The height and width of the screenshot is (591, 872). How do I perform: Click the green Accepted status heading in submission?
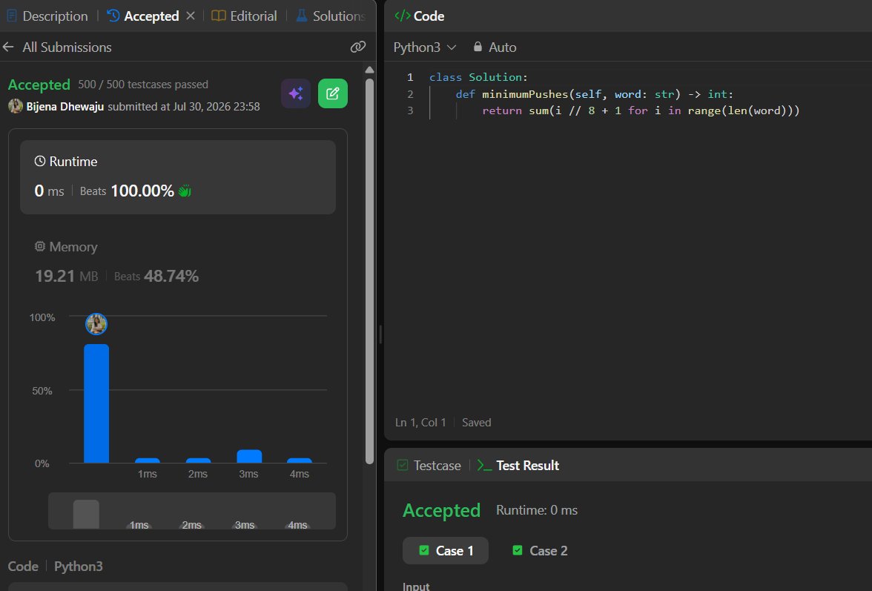click(39, 85)
